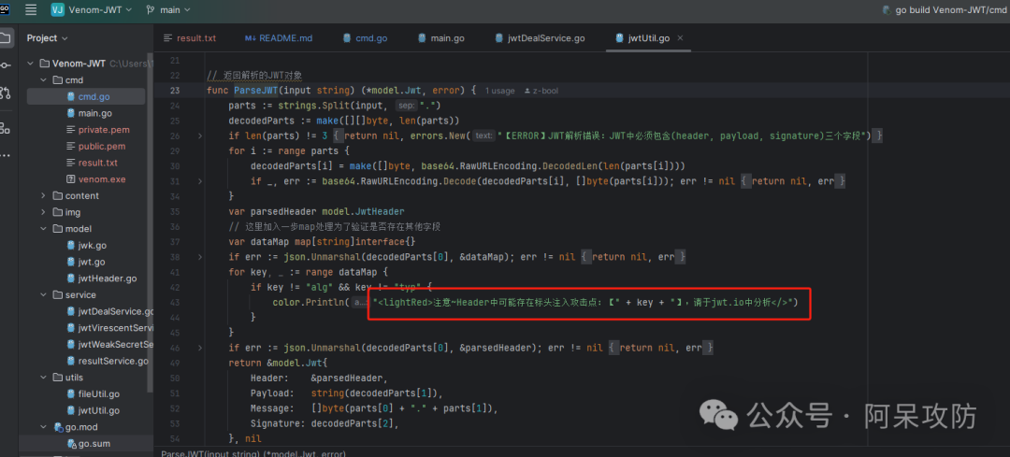Screen dimensions: 1010x457
Task: Click the '1 usage' hint for ParseJWT
Action: [x=499, y=91]
